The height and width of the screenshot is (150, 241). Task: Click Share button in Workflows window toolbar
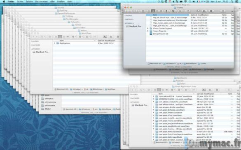tap(94, 37)
